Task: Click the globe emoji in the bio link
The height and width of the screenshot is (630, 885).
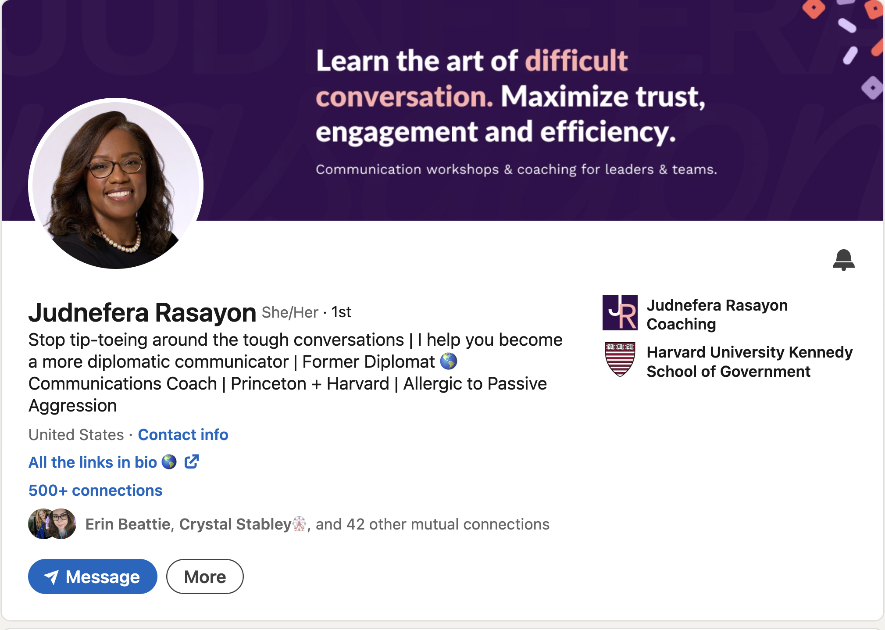Action: coord(168,462)
